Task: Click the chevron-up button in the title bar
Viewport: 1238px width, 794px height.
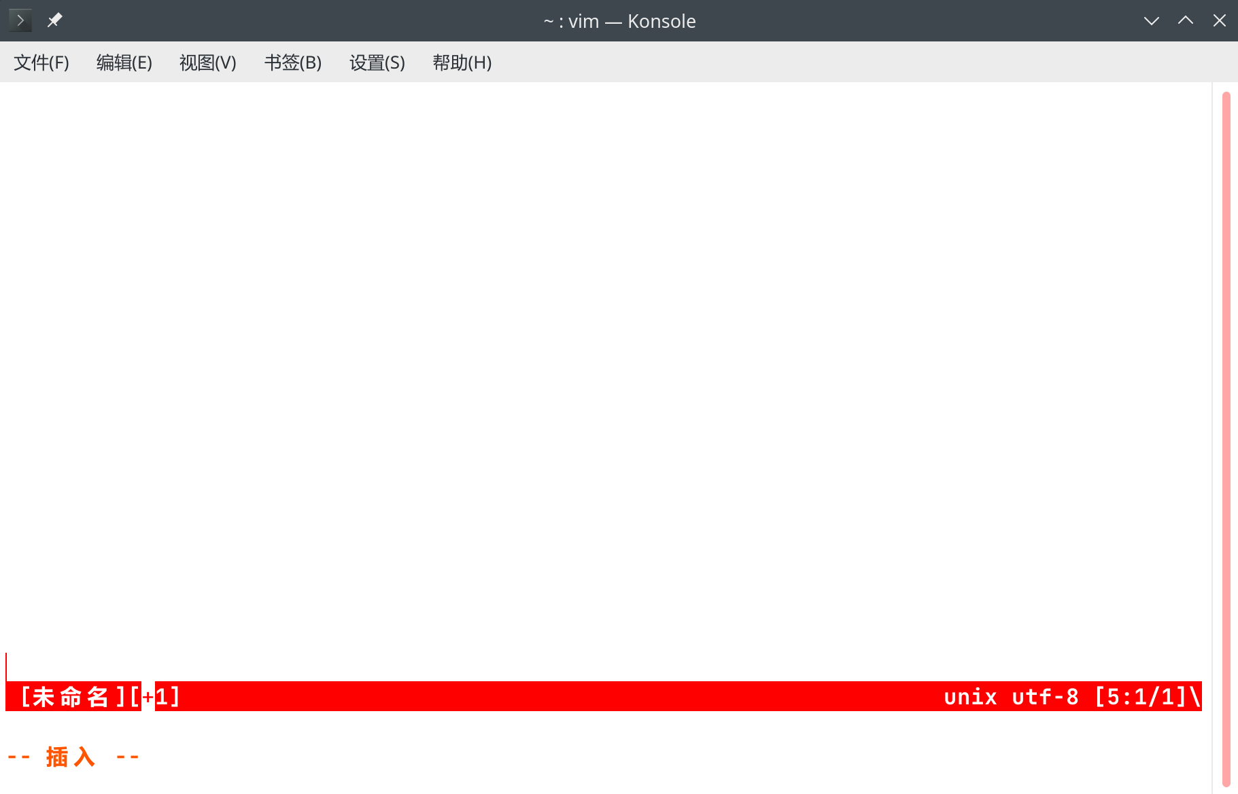Action: pos(1186,20)
